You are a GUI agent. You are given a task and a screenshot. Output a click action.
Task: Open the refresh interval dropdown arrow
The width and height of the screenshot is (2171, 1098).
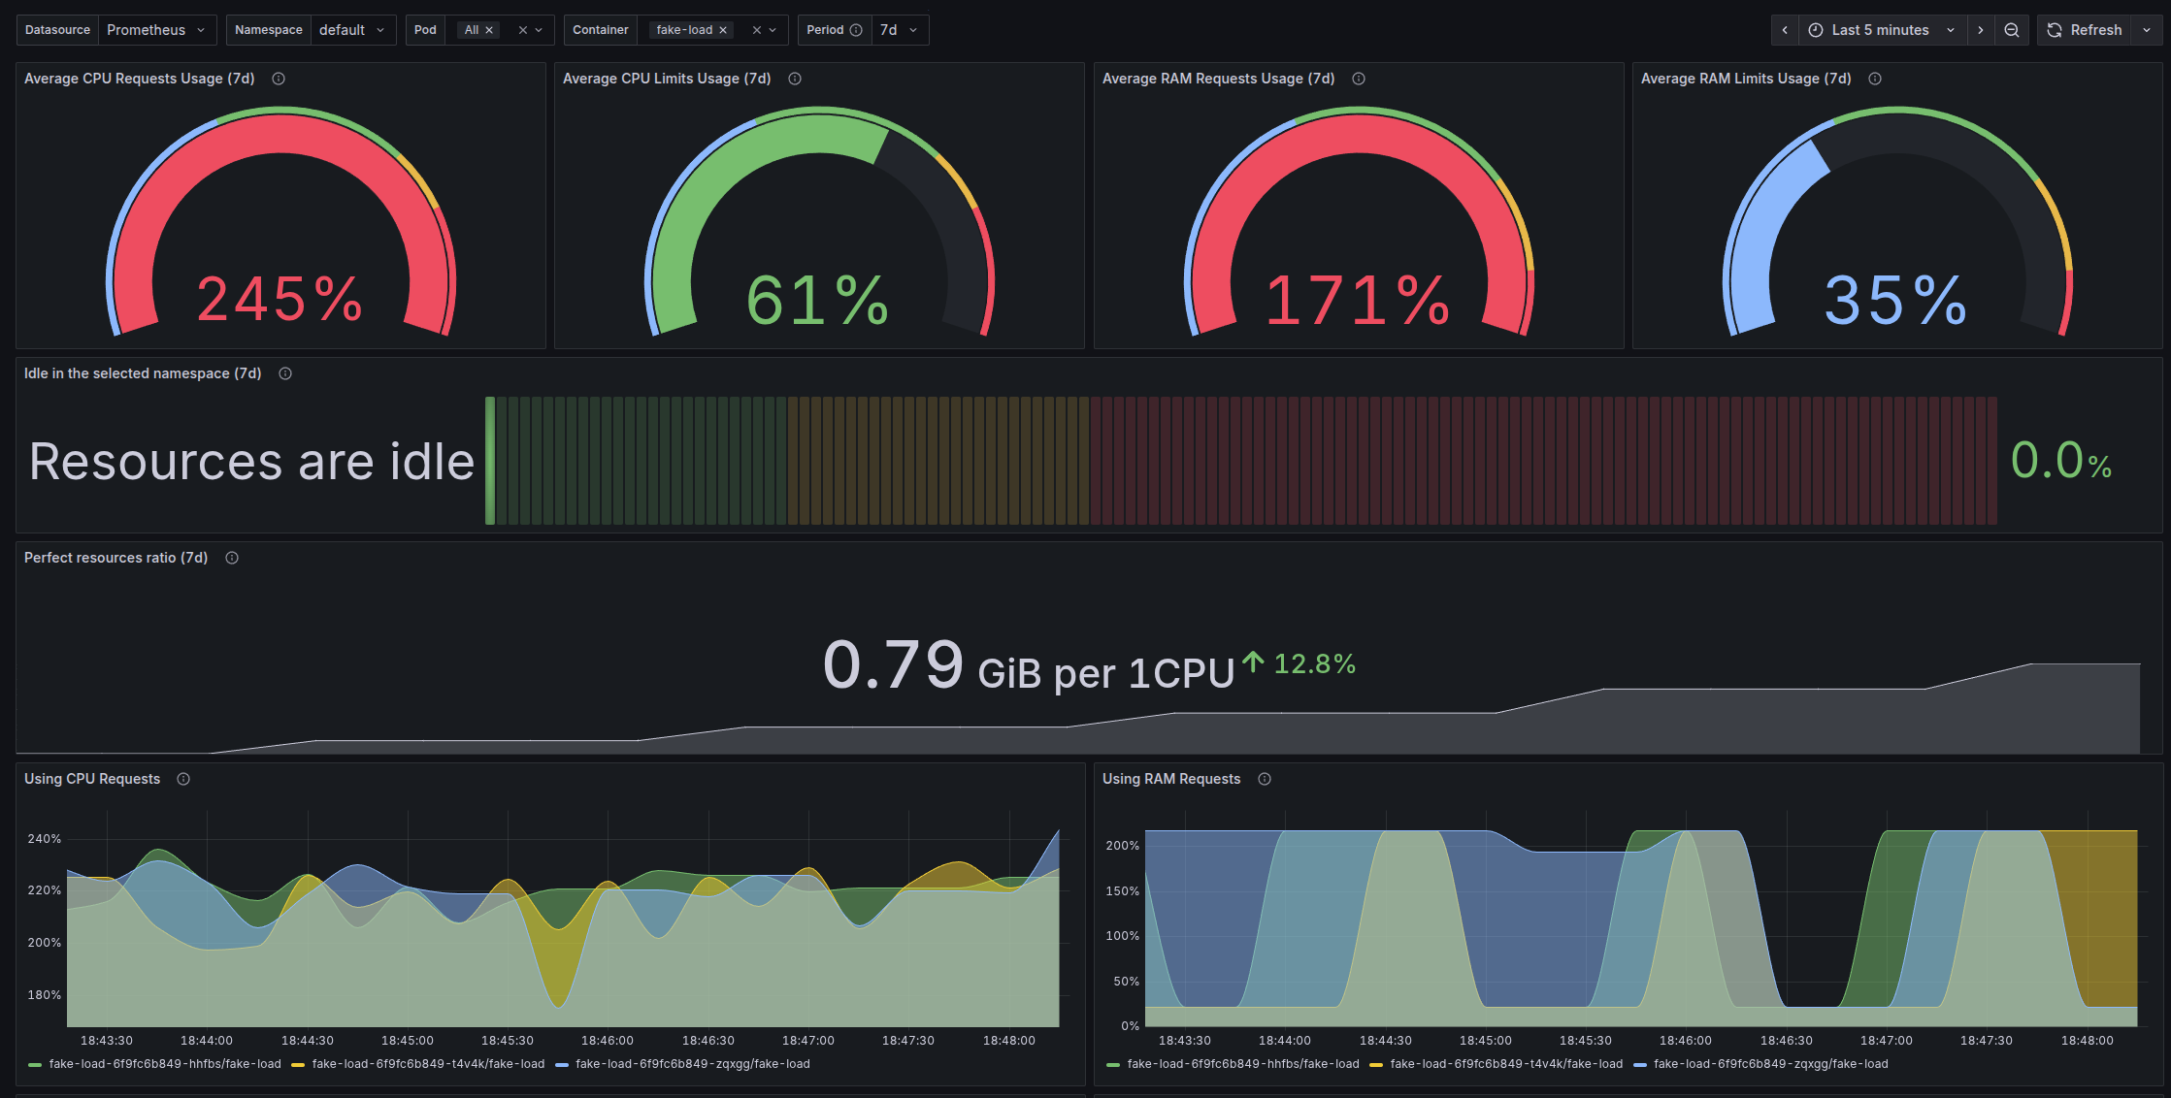click(x=2147, y=30)
